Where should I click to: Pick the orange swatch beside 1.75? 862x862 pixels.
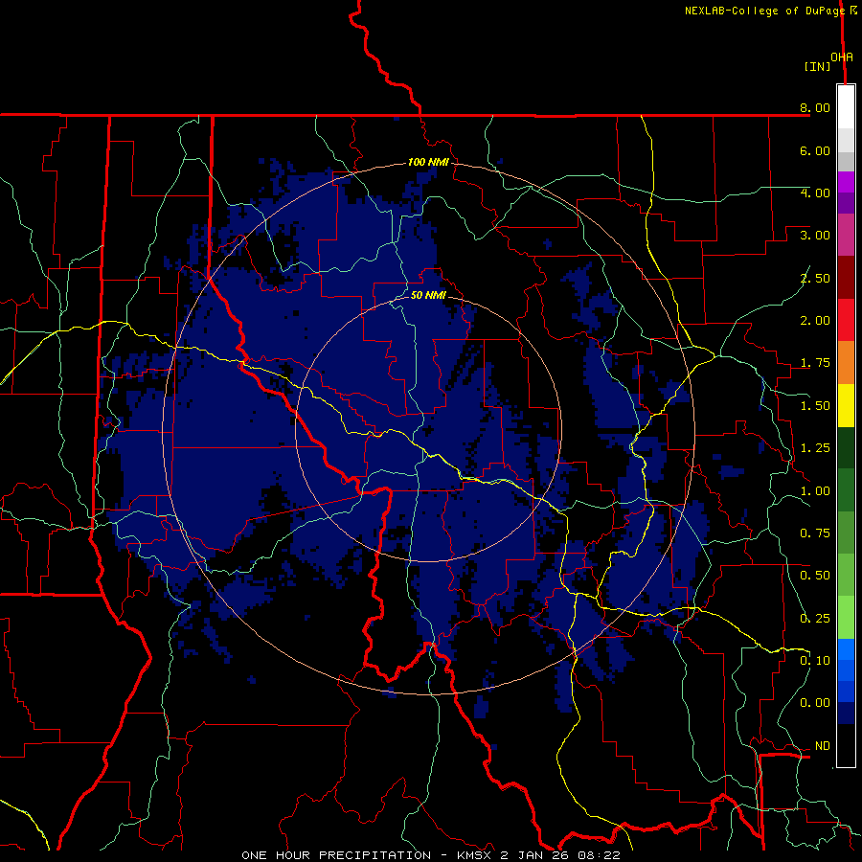(846, 363)
